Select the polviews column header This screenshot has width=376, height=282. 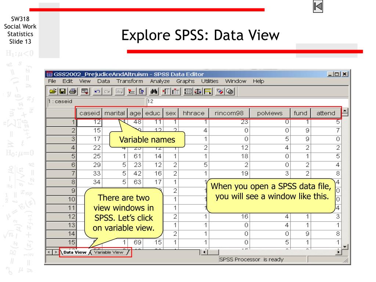click(270, 113)
